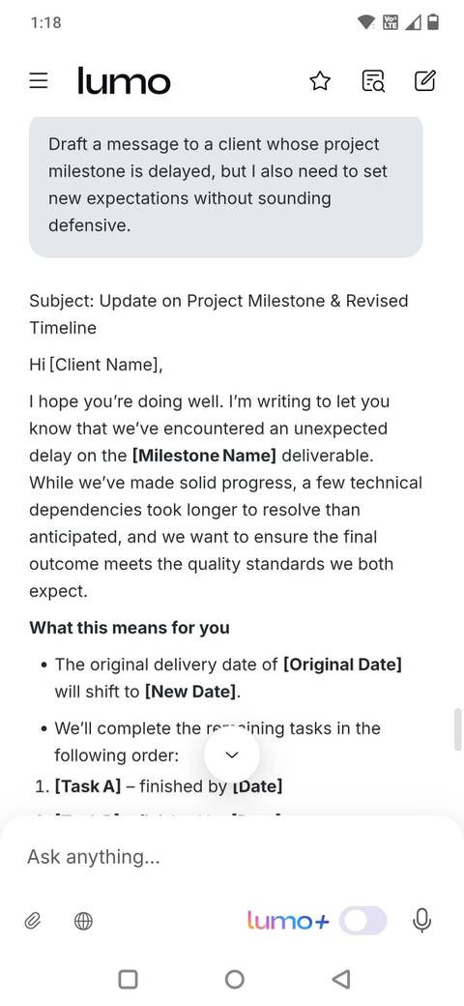This screenshot has width=464, height=1006.
Task: Tap the [Milestone Name] placeholder text
Action: (x=204, y=456)
